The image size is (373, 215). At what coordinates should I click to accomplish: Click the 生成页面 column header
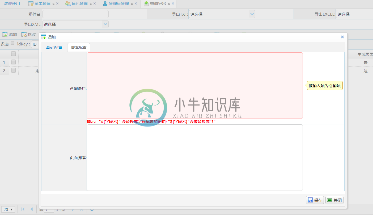[x=365, y=54]
